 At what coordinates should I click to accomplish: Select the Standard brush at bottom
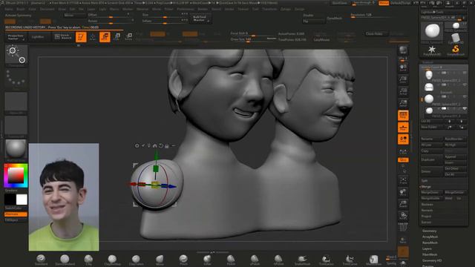click(41, 260)
